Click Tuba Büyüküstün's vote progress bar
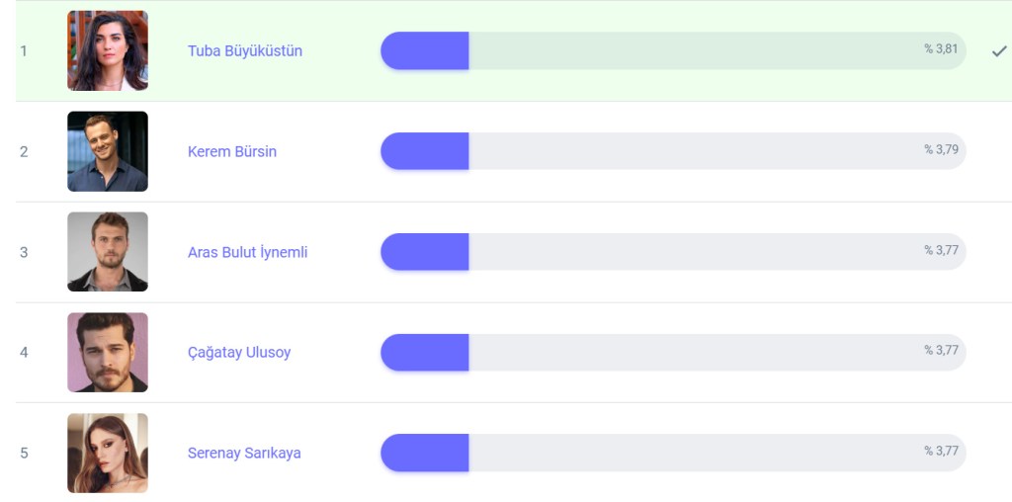This screenshot has width=1012, height=502. [672, 50]
